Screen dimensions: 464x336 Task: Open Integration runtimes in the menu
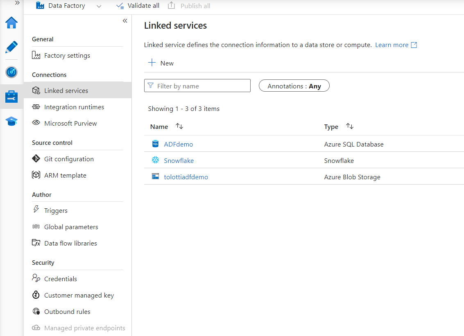click(74, 107)
